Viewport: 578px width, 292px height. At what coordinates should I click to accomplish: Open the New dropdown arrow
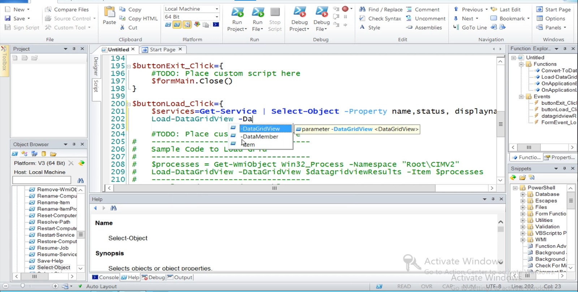pyautogui.click(x=29, y=10)
